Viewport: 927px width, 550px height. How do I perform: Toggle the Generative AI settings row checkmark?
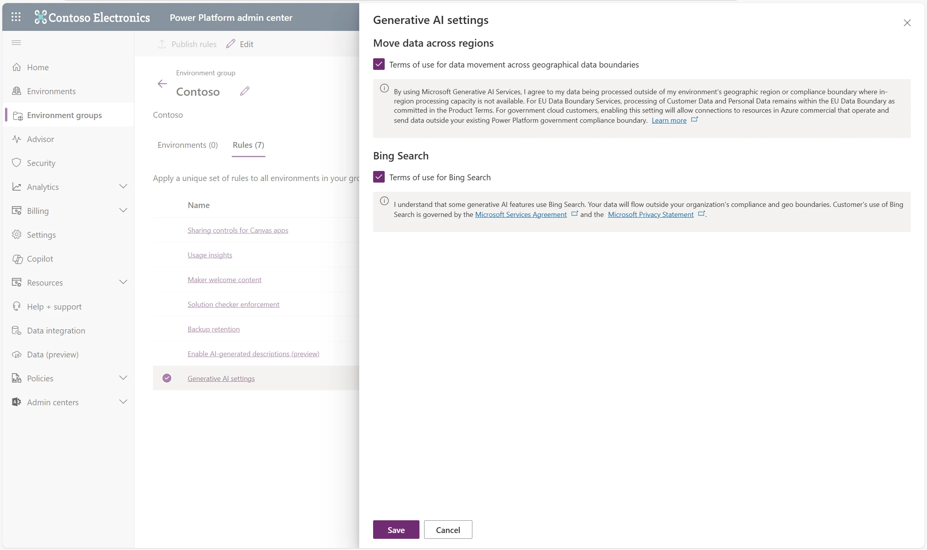click(x=167, y=378)
